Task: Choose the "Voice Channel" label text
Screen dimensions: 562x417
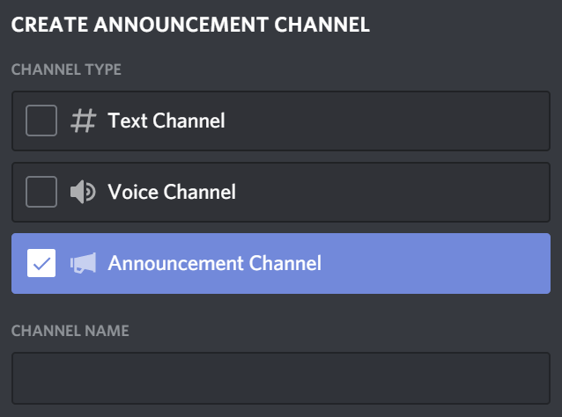Action: click(171, 191)
